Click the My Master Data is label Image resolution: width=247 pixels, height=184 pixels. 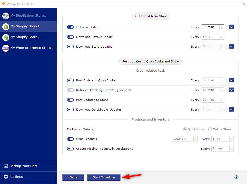click(81, 129)
